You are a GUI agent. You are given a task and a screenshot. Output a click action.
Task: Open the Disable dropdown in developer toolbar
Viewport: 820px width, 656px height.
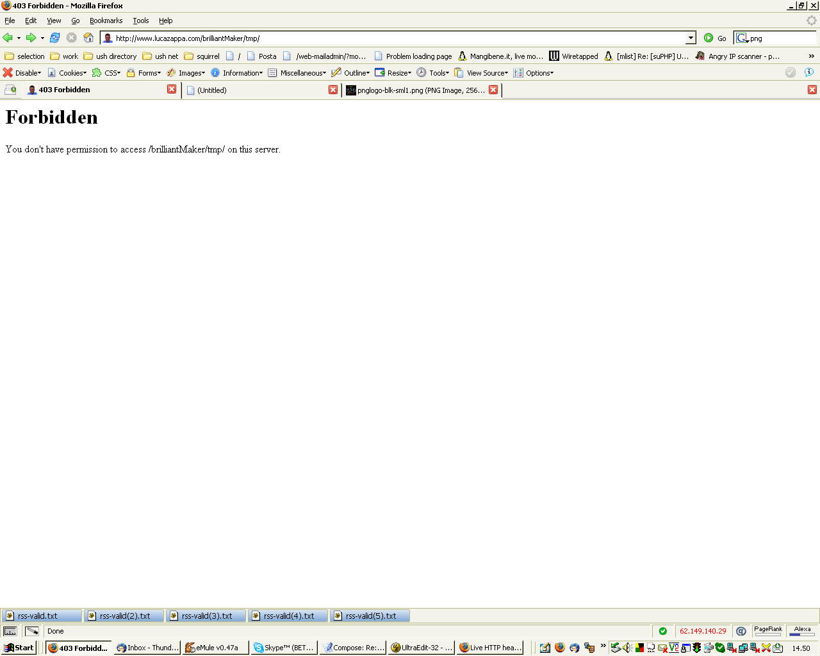click(x=22, y=73)
